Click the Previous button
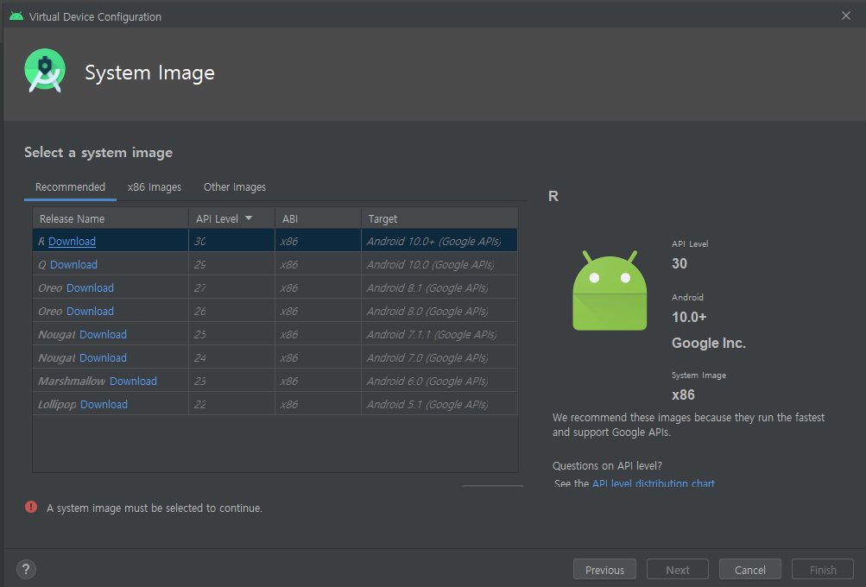 tap(604, 570)
